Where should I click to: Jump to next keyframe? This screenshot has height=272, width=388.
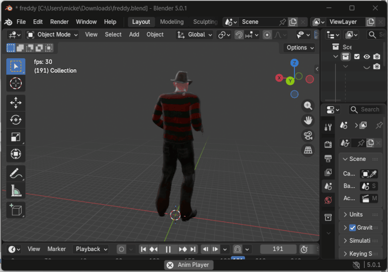click(x=183, y=249)
